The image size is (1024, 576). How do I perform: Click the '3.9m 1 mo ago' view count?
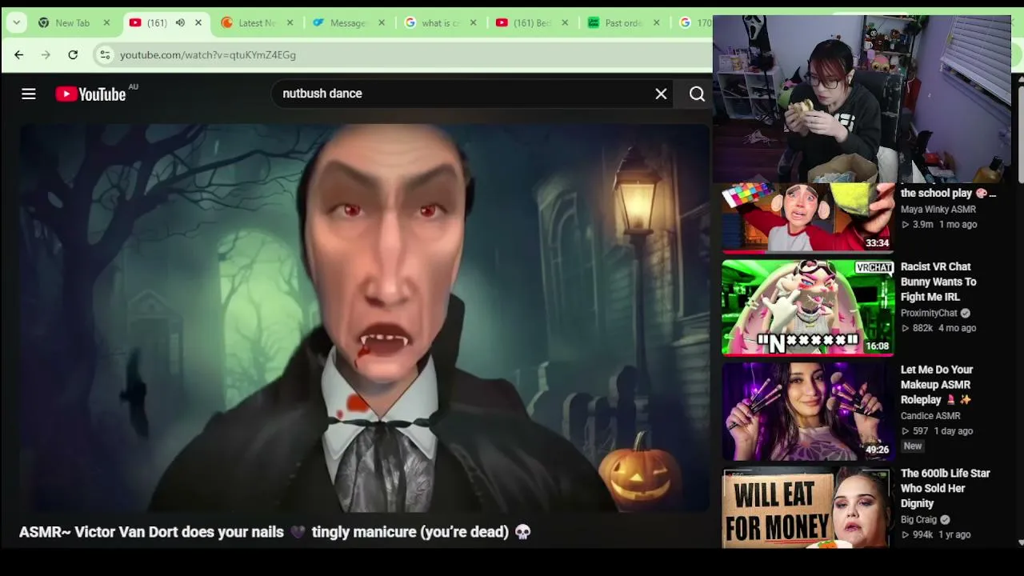point(939,225)
